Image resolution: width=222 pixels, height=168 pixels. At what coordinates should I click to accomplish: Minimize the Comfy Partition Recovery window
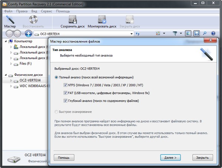click(195, 3)
